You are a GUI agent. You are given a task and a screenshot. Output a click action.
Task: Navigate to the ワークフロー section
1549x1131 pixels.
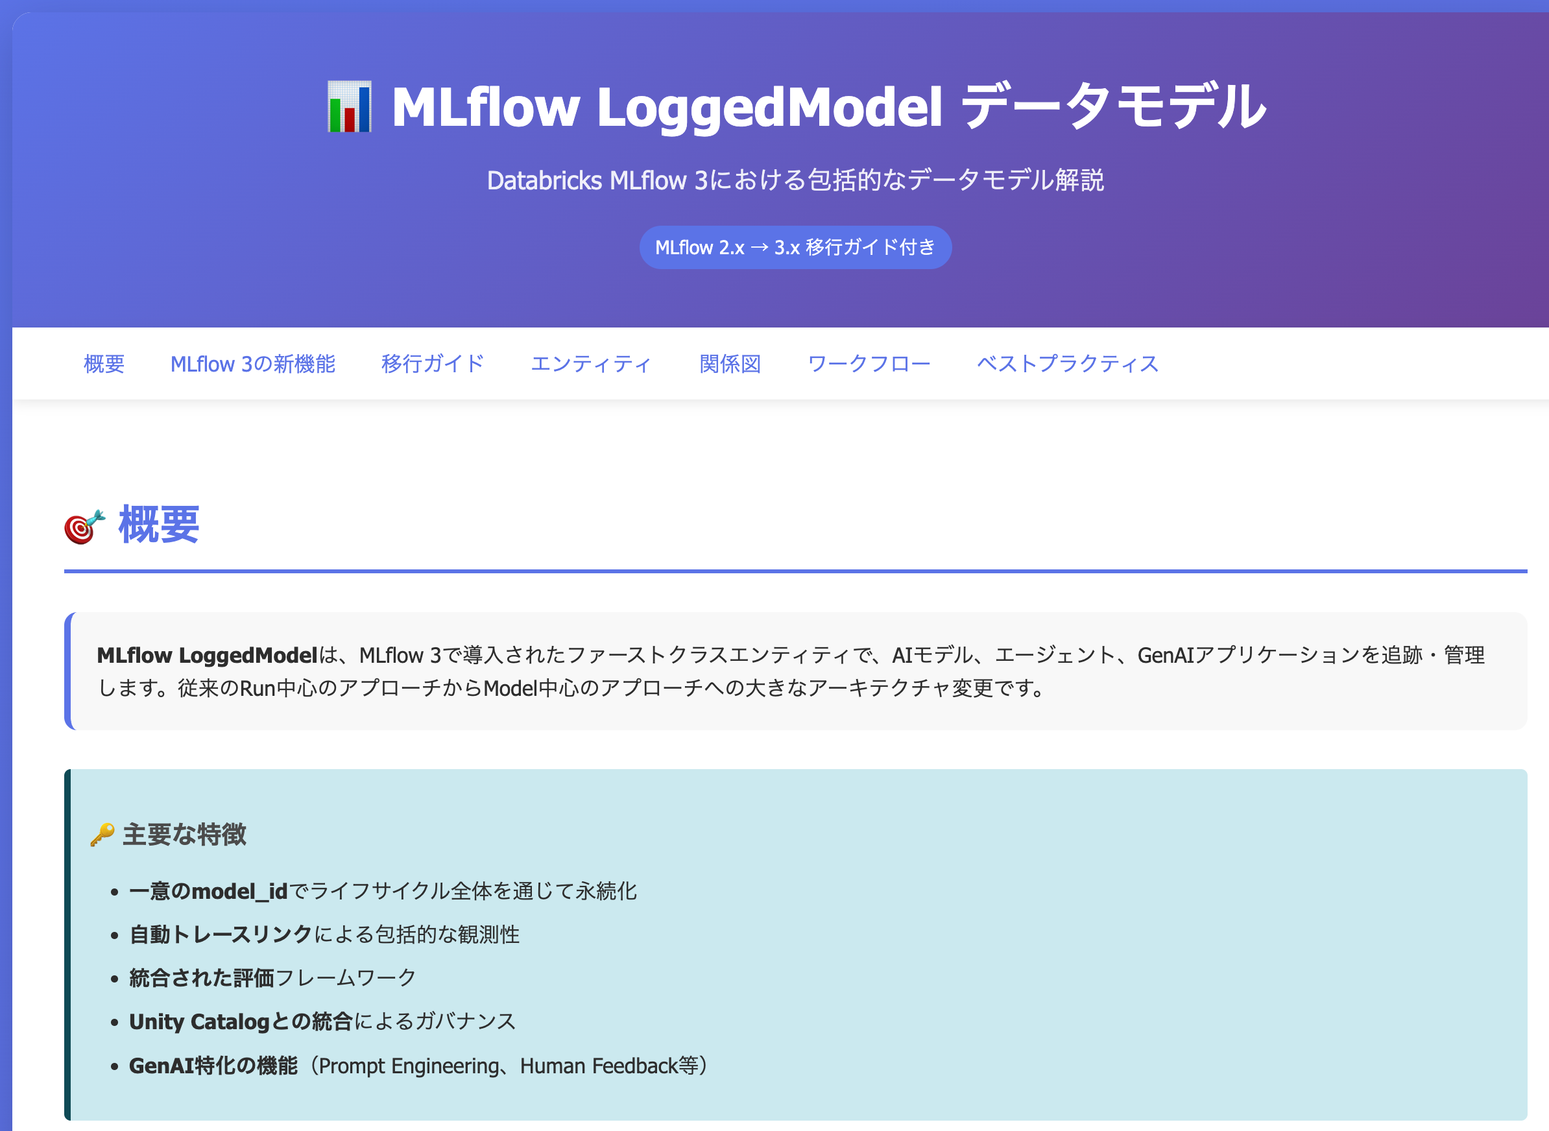pyautogui.click(x=870, y=364)
